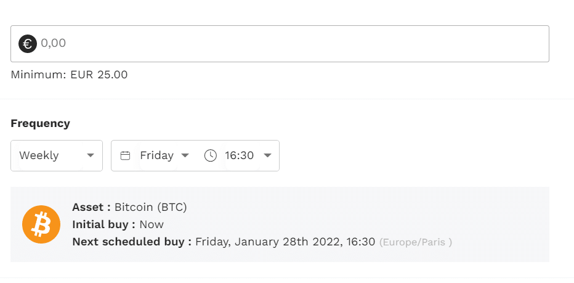This screenshot has height=283, width=574.
Task: Focus the 0,00 amount input field
Action: click(x=280, y=44)
